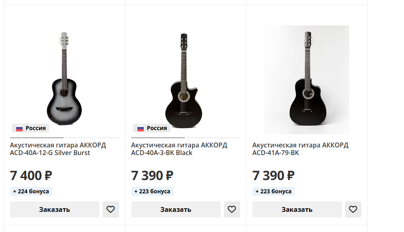
Task: Open the ACD-40A-3-BK Black product link
Action: [x=179, y=149]
